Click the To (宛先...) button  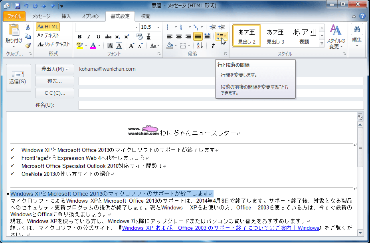[55, 81]
